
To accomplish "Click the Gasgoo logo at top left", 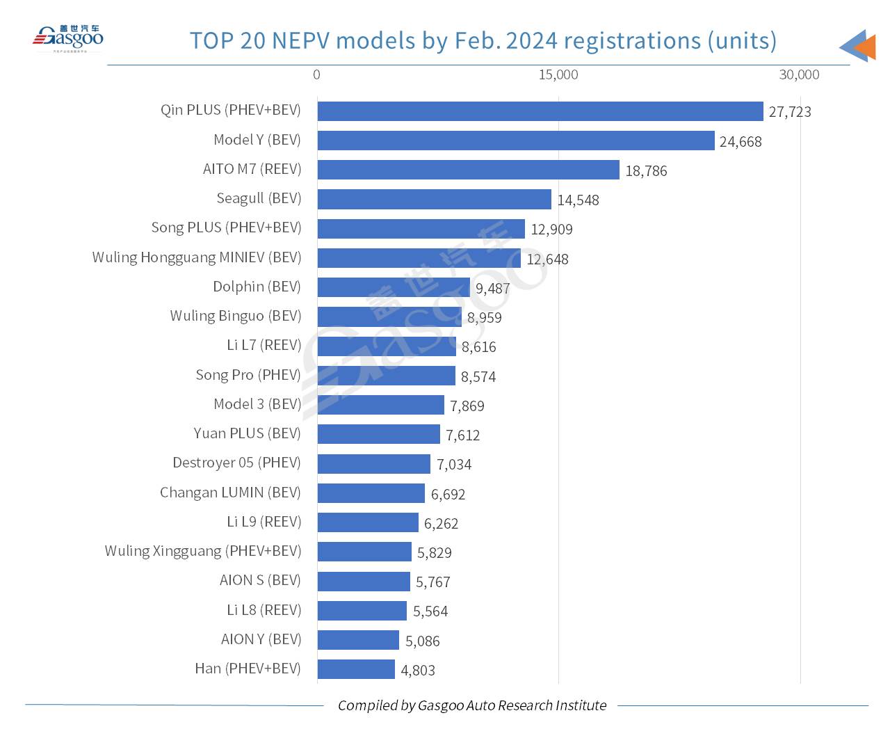I will tap(68, 38).
